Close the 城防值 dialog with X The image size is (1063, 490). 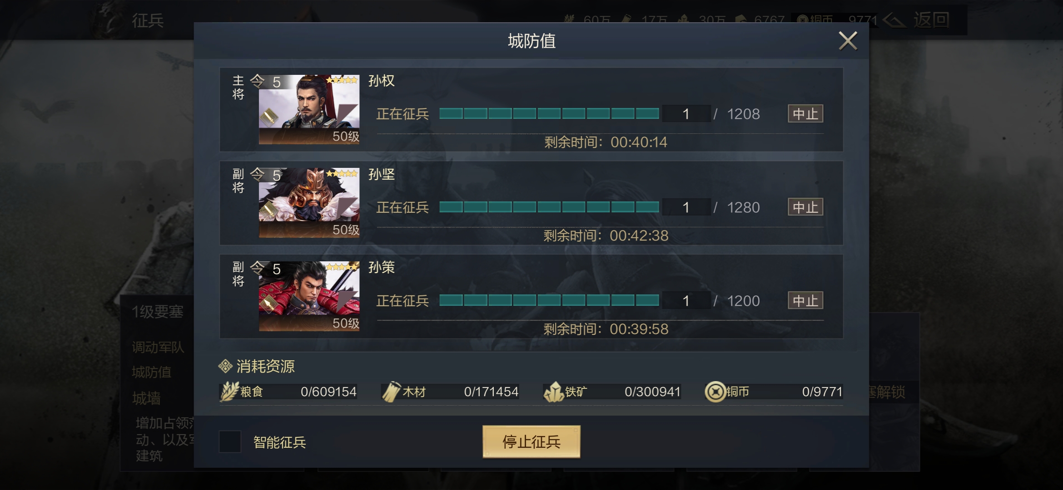[848, 41]
